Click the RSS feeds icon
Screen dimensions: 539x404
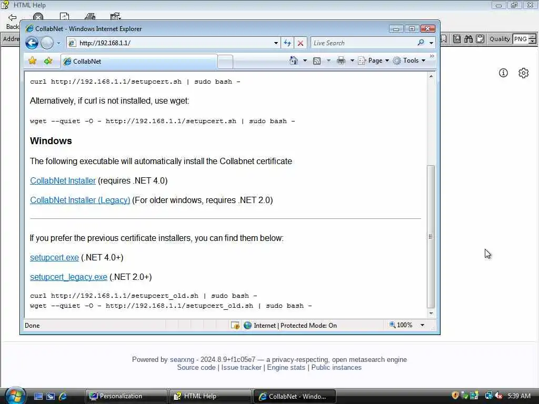317,61
